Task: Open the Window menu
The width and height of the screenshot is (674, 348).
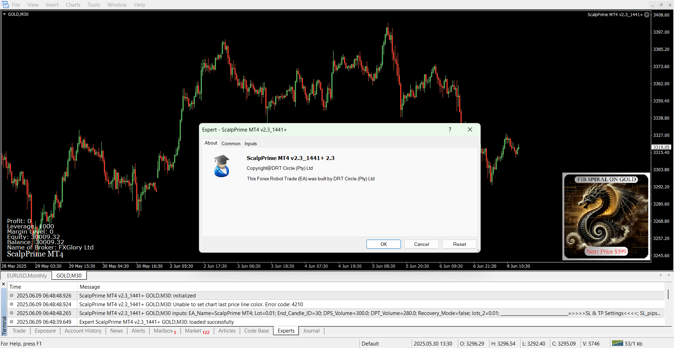Action: (x=117, y=5)
